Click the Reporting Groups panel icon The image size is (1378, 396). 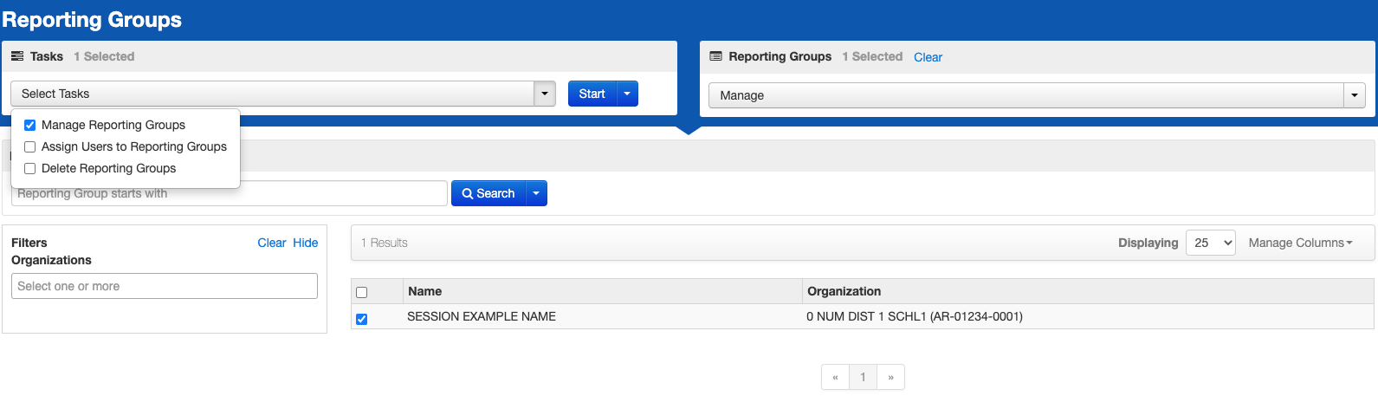click(x=715, y=56)
